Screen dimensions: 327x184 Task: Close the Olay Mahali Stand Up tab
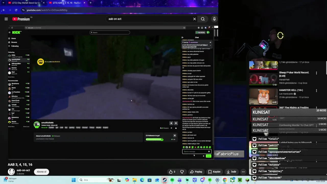point(44,3)
